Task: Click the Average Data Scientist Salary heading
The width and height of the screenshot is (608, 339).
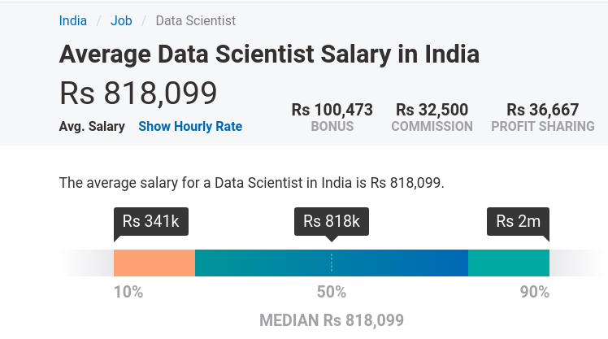Action: pyautogui.click(x=269, y=54)
